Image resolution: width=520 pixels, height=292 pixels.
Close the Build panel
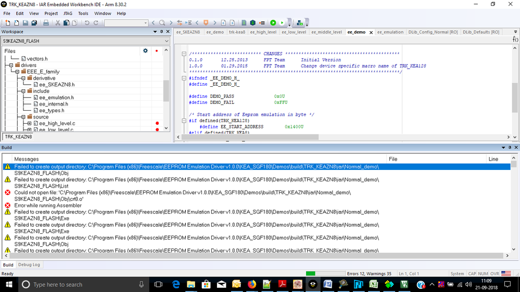coord(516,148)
